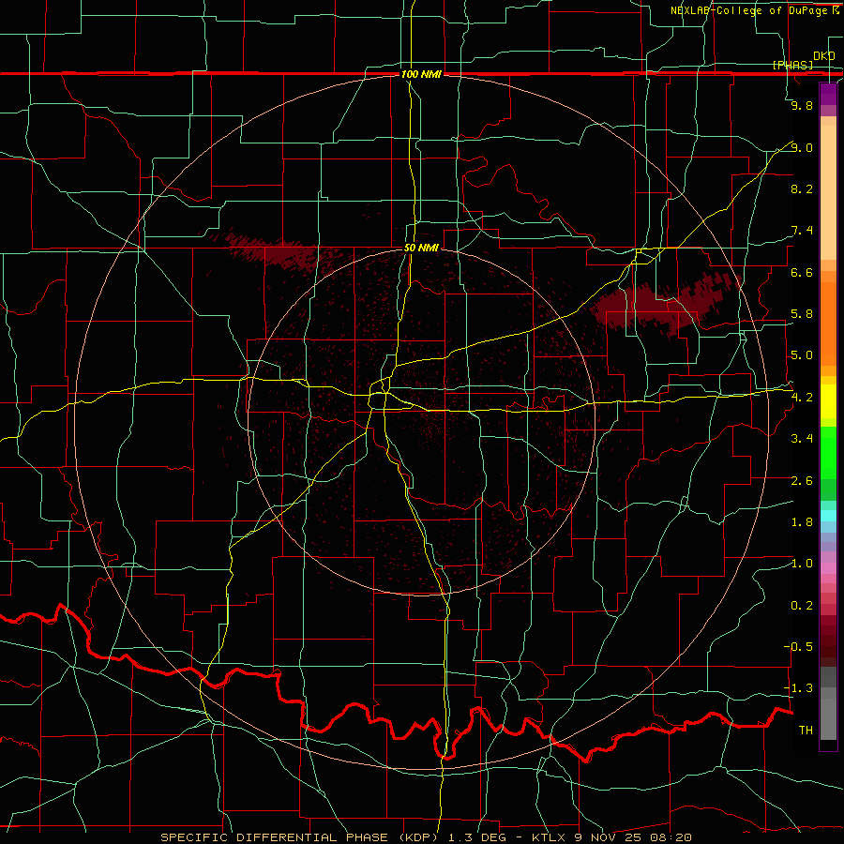The width and height of the screenshot is (844, 844).
Task: Click the KTLX 9 NOV 25 08:20 timestamp
Action: [x=611, y=837]
